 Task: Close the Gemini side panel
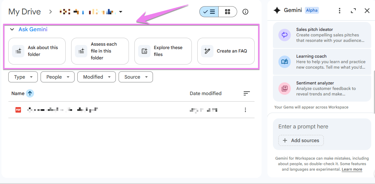(367, 11)
